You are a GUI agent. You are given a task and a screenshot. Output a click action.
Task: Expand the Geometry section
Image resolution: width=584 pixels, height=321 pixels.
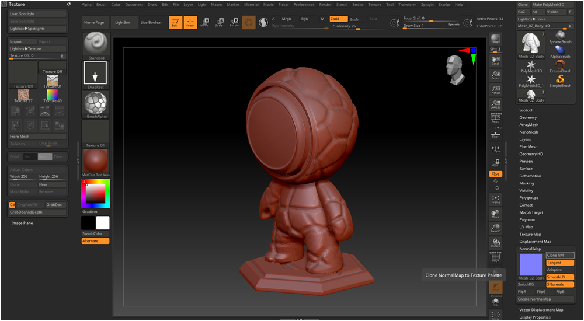(x=528, y=118)
